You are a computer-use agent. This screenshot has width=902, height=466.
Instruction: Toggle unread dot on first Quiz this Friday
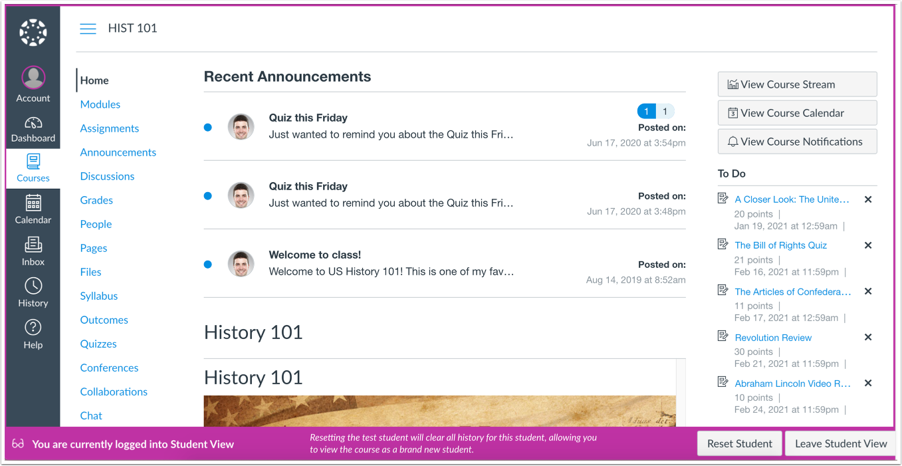click(x=208, y=127)
